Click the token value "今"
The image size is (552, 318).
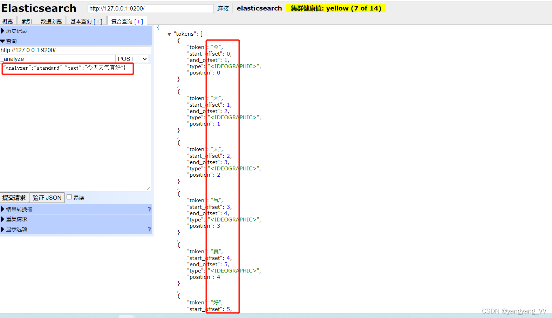point(216,47)
